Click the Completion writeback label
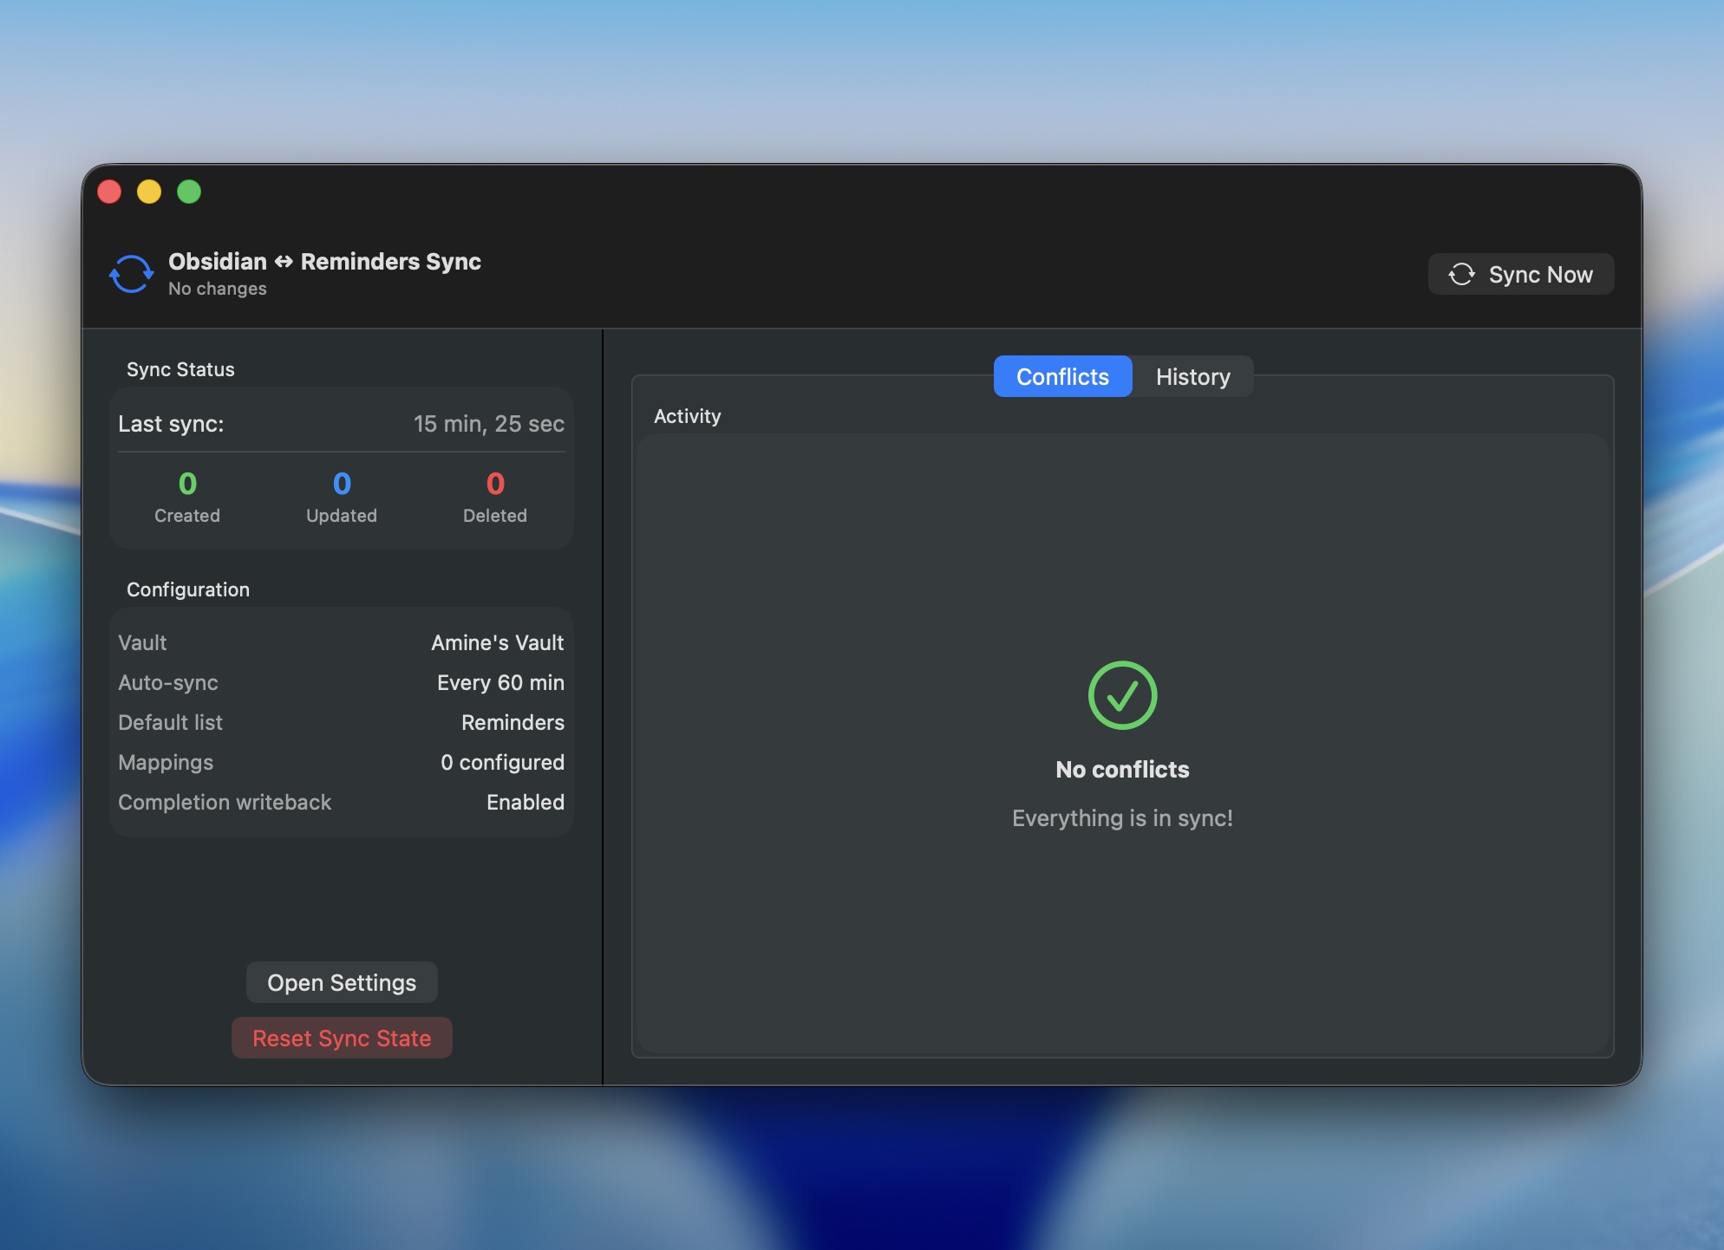This screenshot has height=1250, width=1724. [225, 802]
